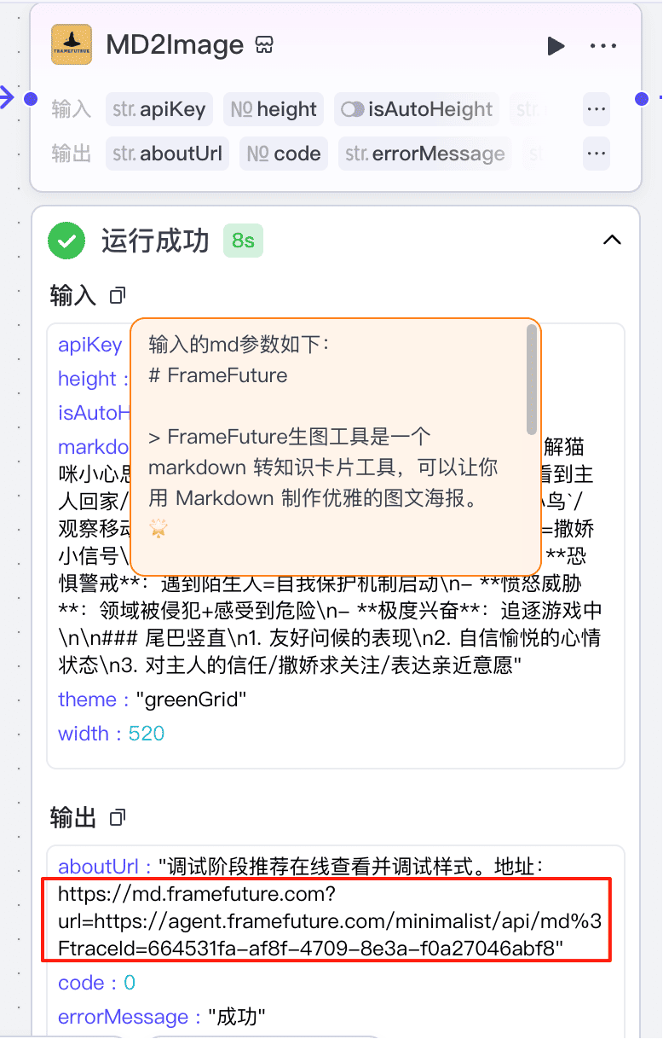
Task: Open the node options menu
Action: coord(603,46)
